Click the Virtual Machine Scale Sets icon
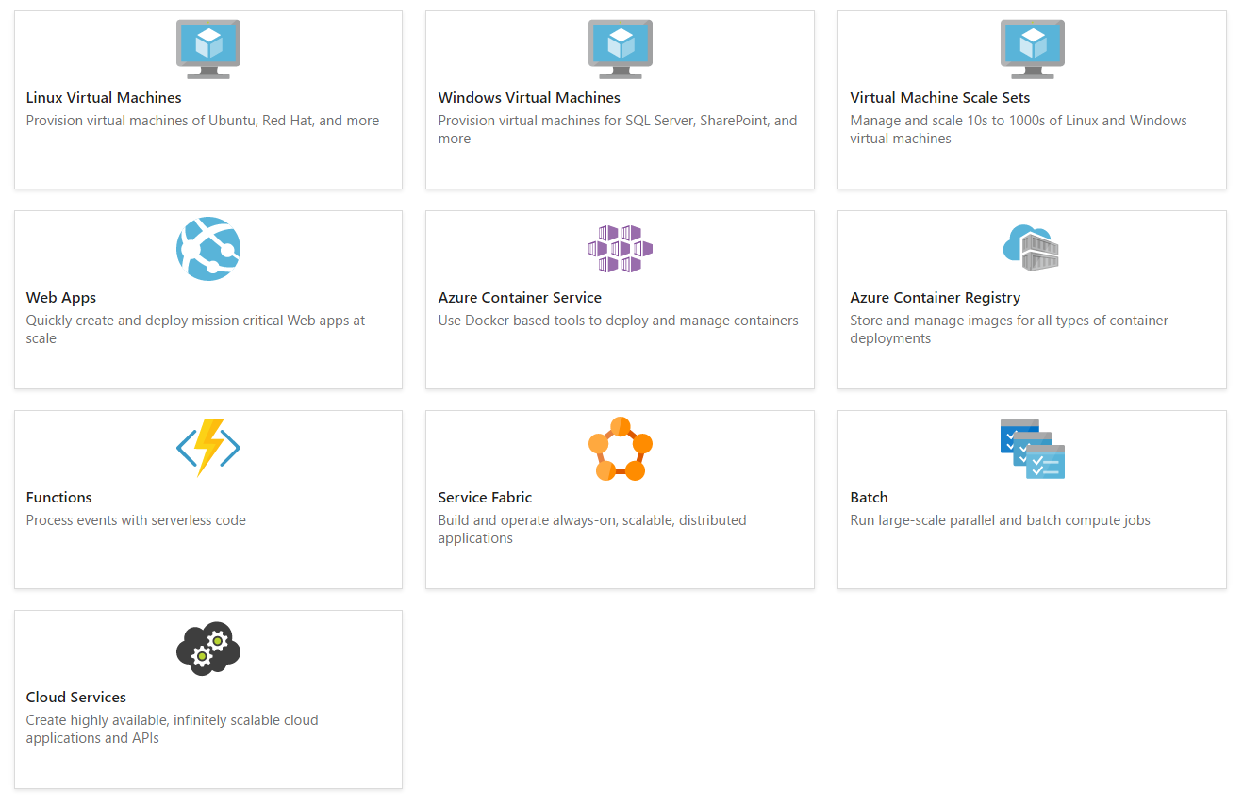The height and width of the screenshot is (806, 1243). click(1032, 49)
